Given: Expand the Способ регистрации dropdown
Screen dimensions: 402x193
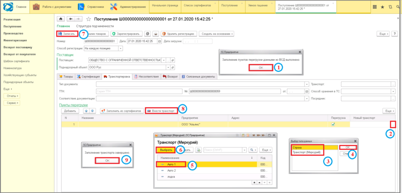Looking at the screenshot, I should (x=121, y=48).
